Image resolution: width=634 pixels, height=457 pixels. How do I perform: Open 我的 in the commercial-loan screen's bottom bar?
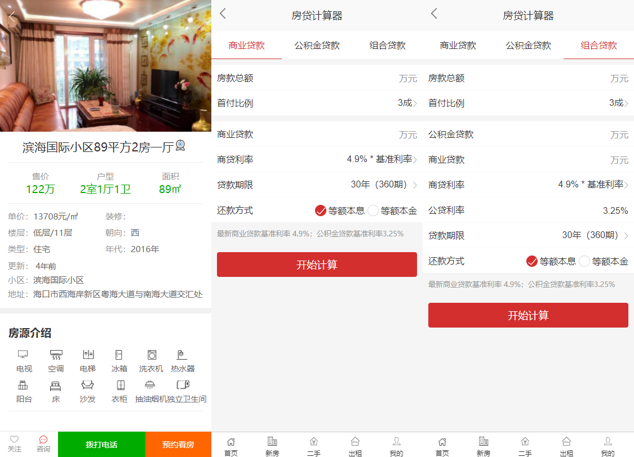point(397,446)
